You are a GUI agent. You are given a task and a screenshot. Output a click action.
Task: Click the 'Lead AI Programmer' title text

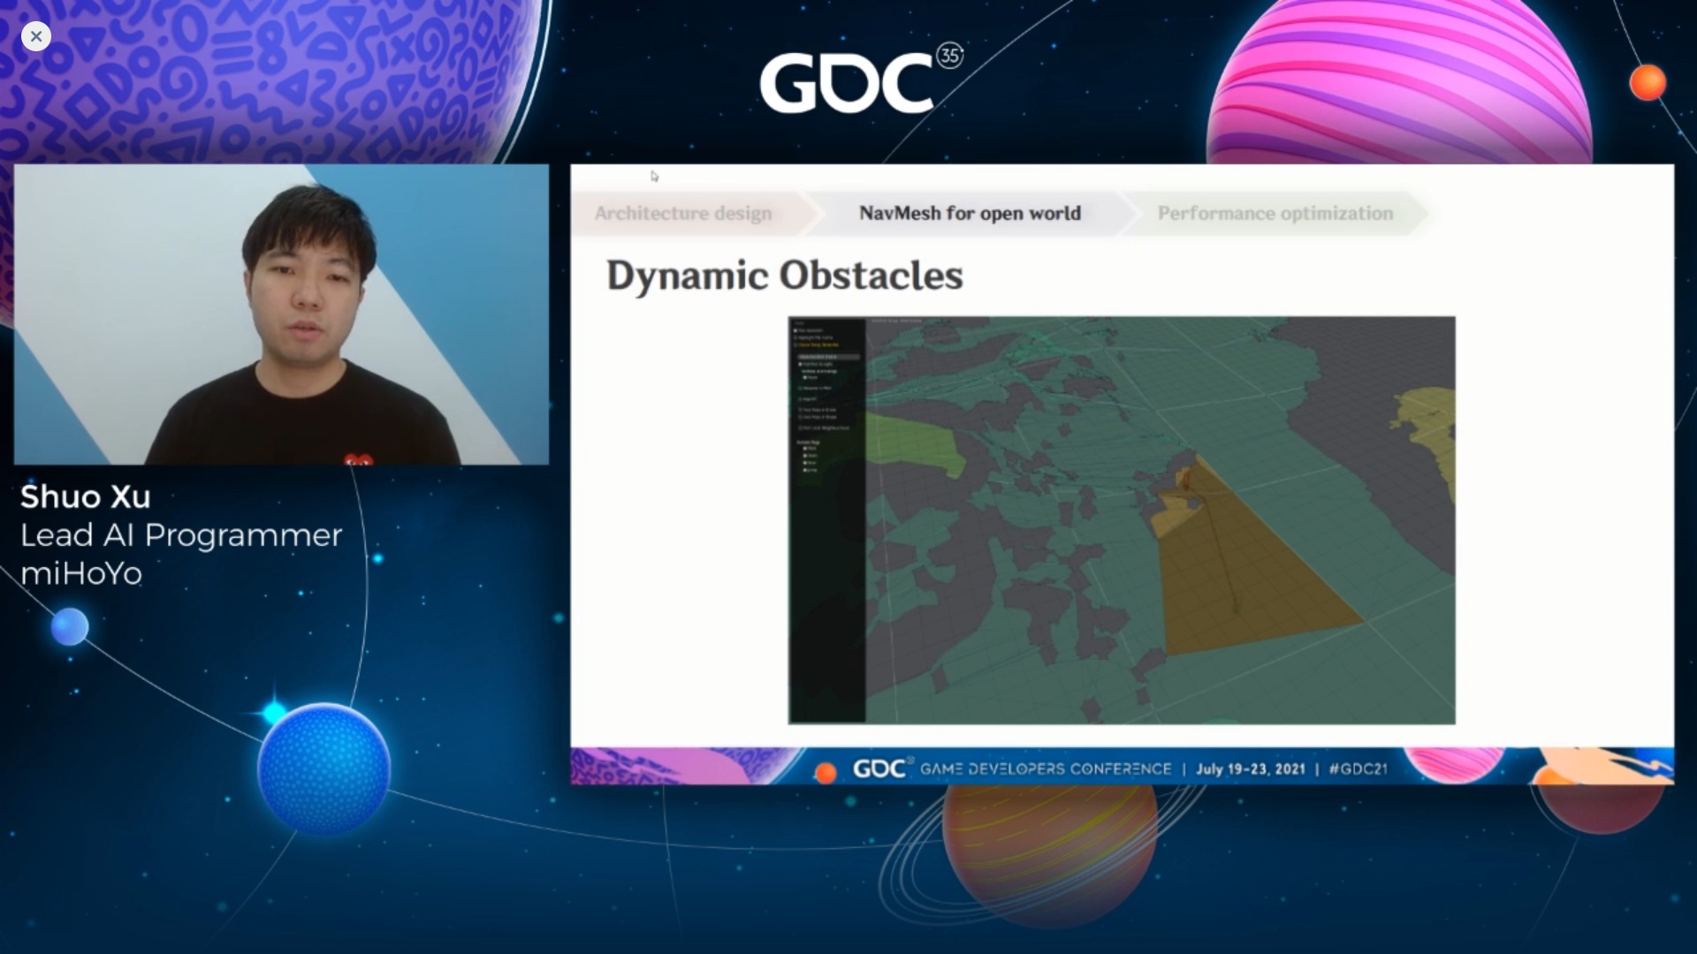click(x=181, y=535)
